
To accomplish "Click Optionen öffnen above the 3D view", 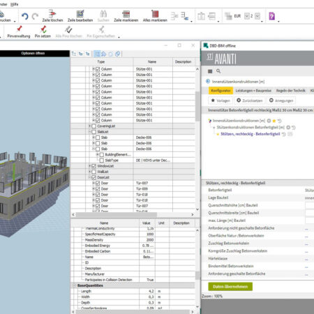I will [x=33, y=53].
